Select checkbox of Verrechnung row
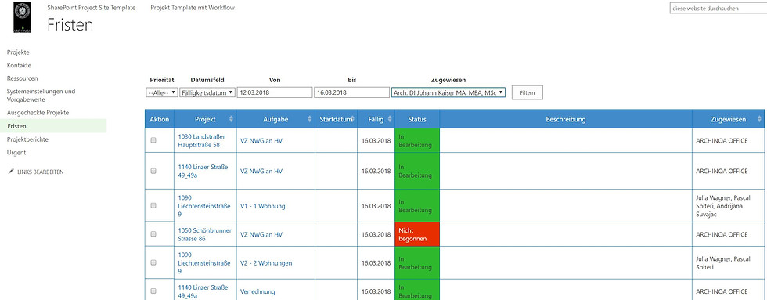The image size is (767, 300). [153, 291]
